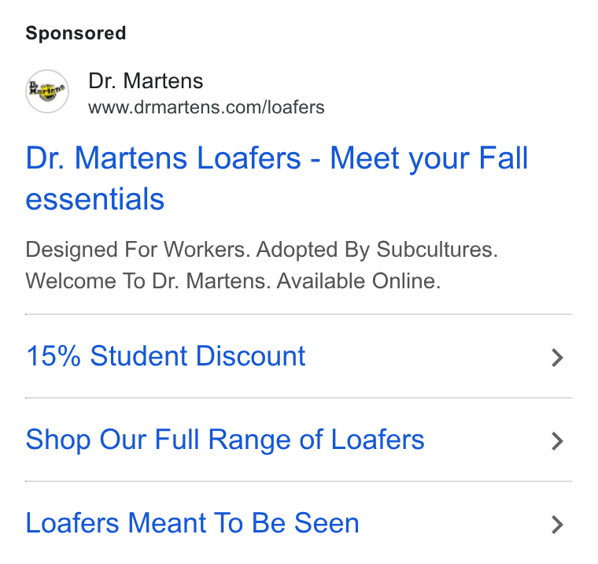Click the word essentials in the headline
Image resolution: width=598 pixels, height=564 pixels.
pyautogui.click(x=94, y=199)
